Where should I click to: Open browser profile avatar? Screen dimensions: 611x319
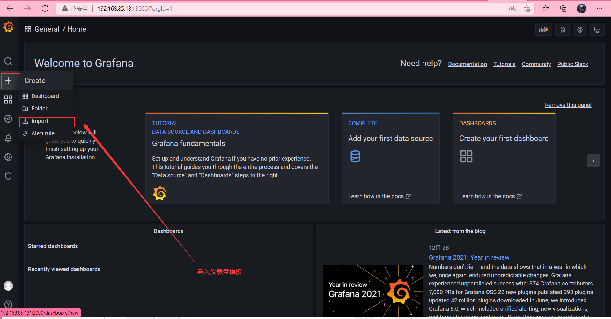(582, 9)
